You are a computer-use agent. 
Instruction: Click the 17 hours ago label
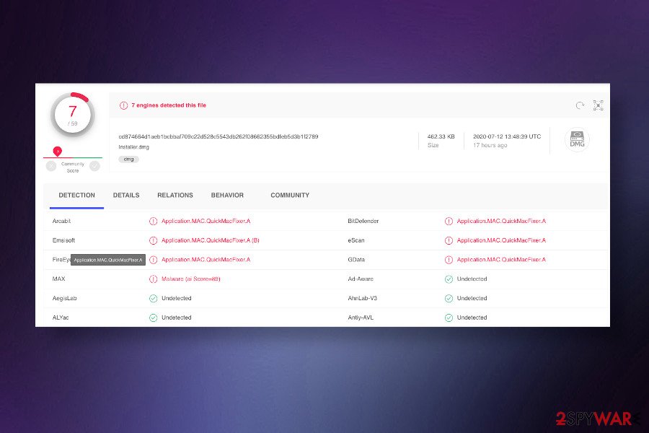490,145
